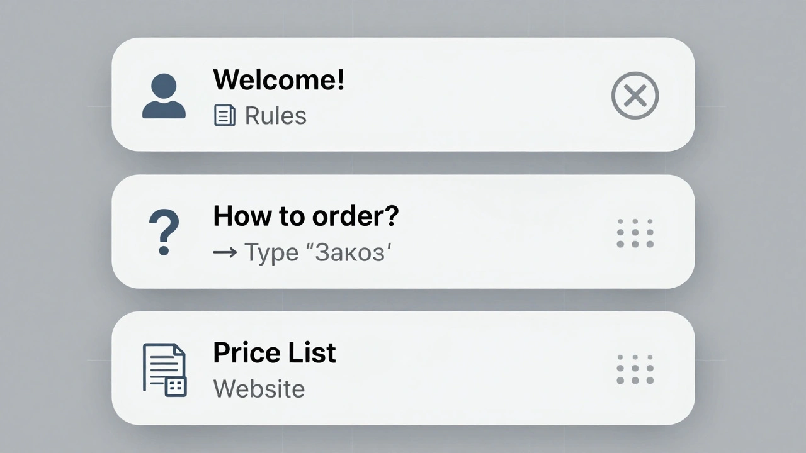This screenshot has height=453, width=806.
Task: Select the Price List heading
Action: coord(274,353)
